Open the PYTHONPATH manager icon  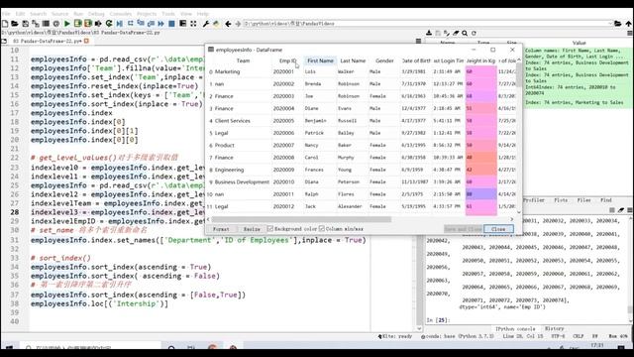tap(216, 24)
